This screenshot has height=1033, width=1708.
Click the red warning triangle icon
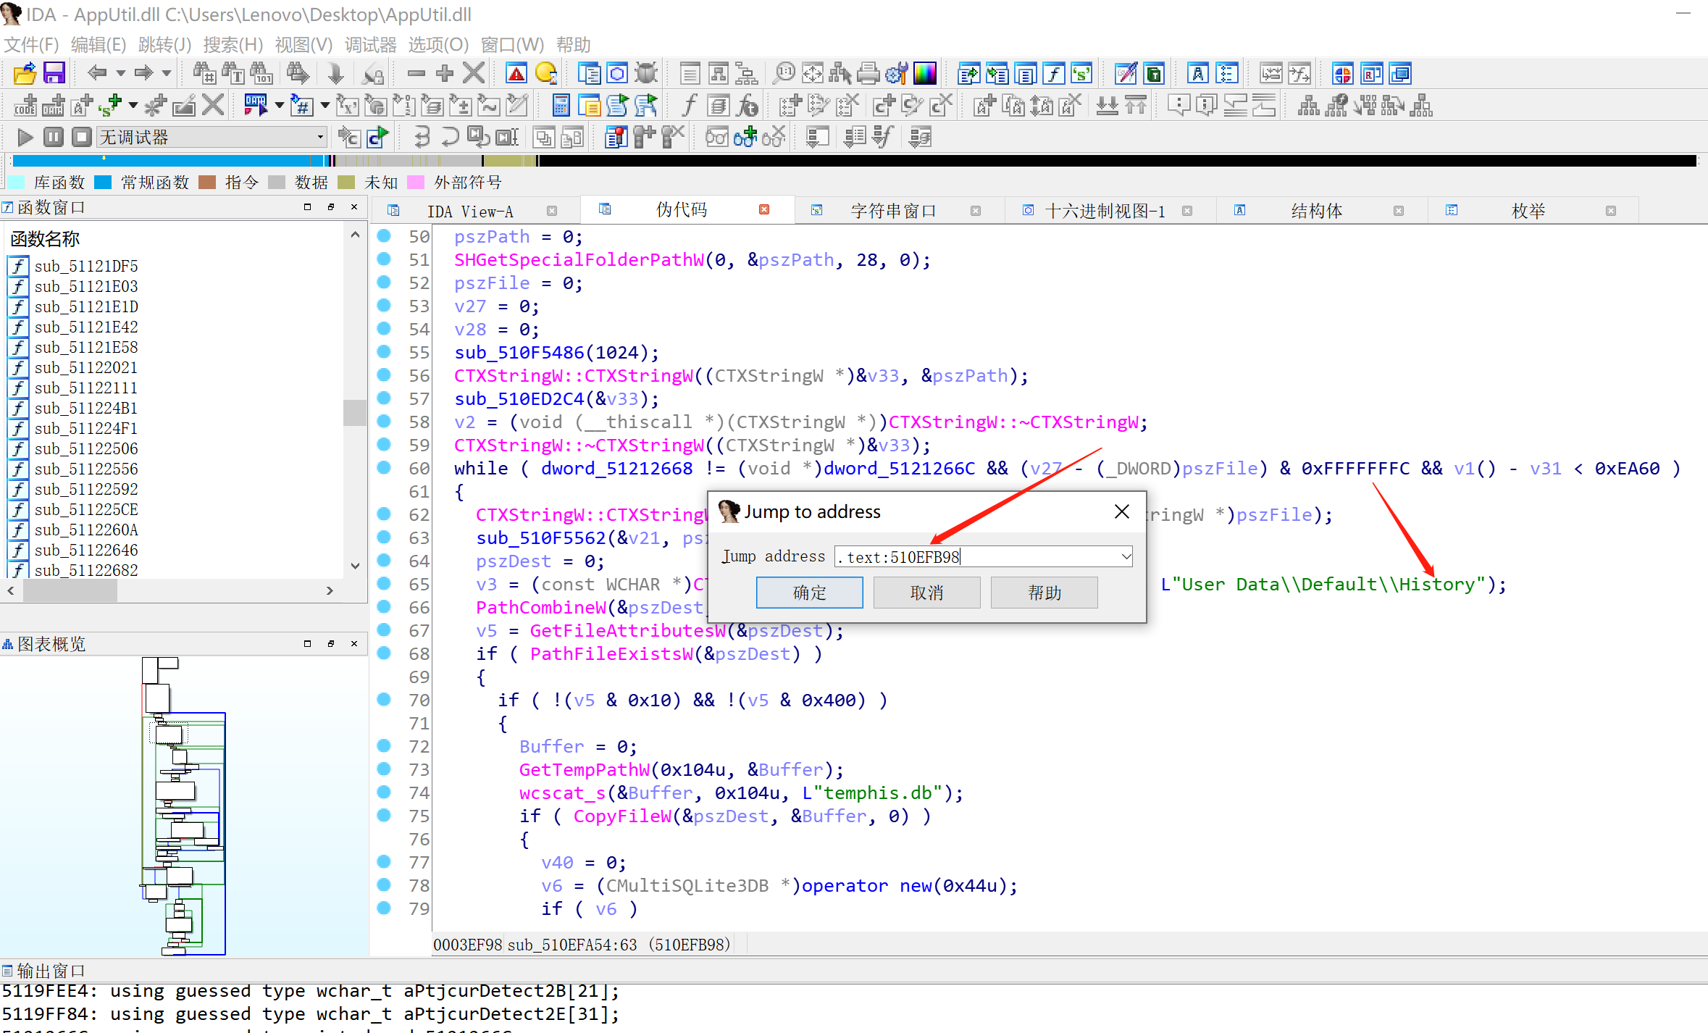516,73
